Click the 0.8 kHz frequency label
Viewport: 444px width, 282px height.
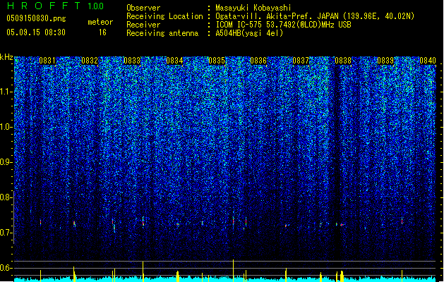click(6, 197)
